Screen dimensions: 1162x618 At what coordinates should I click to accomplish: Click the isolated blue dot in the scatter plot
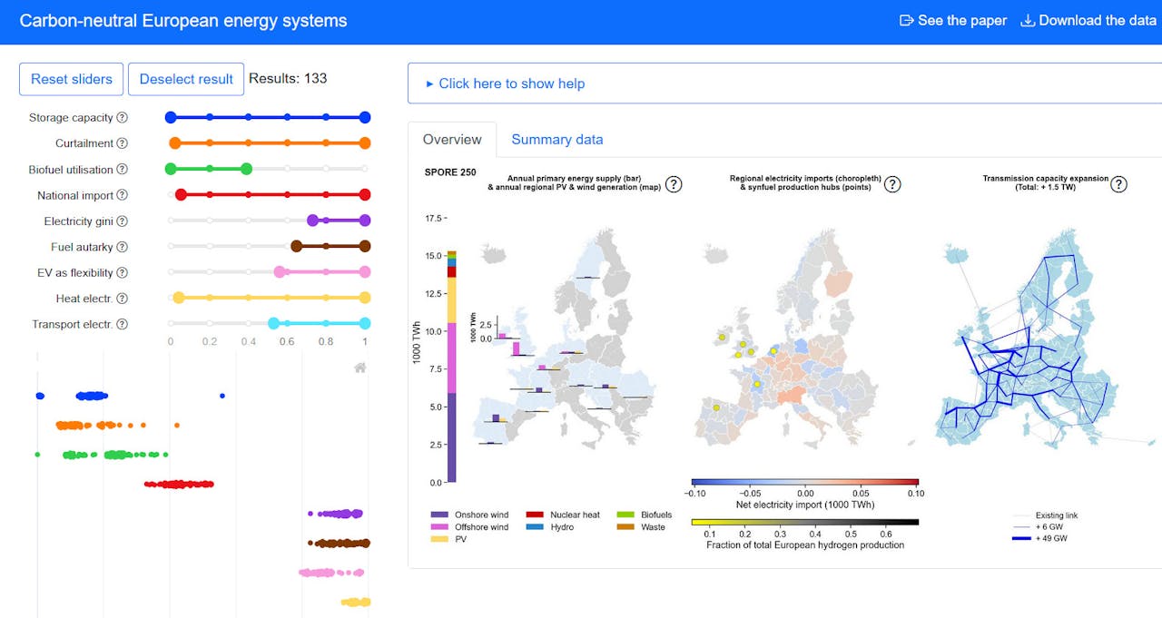tap(222, 396)
